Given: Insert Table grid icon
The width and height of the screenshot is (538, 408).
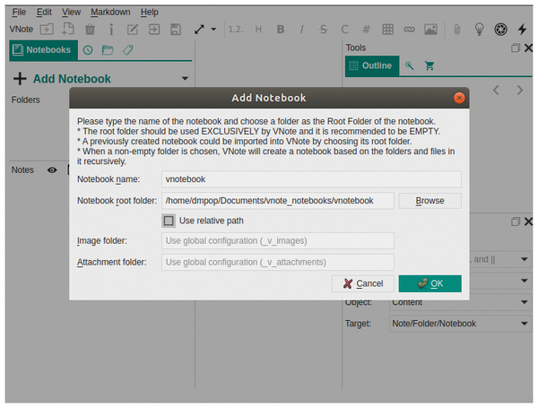Looking at the screenshot, I should click(387, 30).
